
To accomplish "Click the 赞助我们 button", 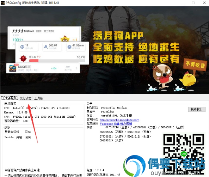I will pos(197,109).
